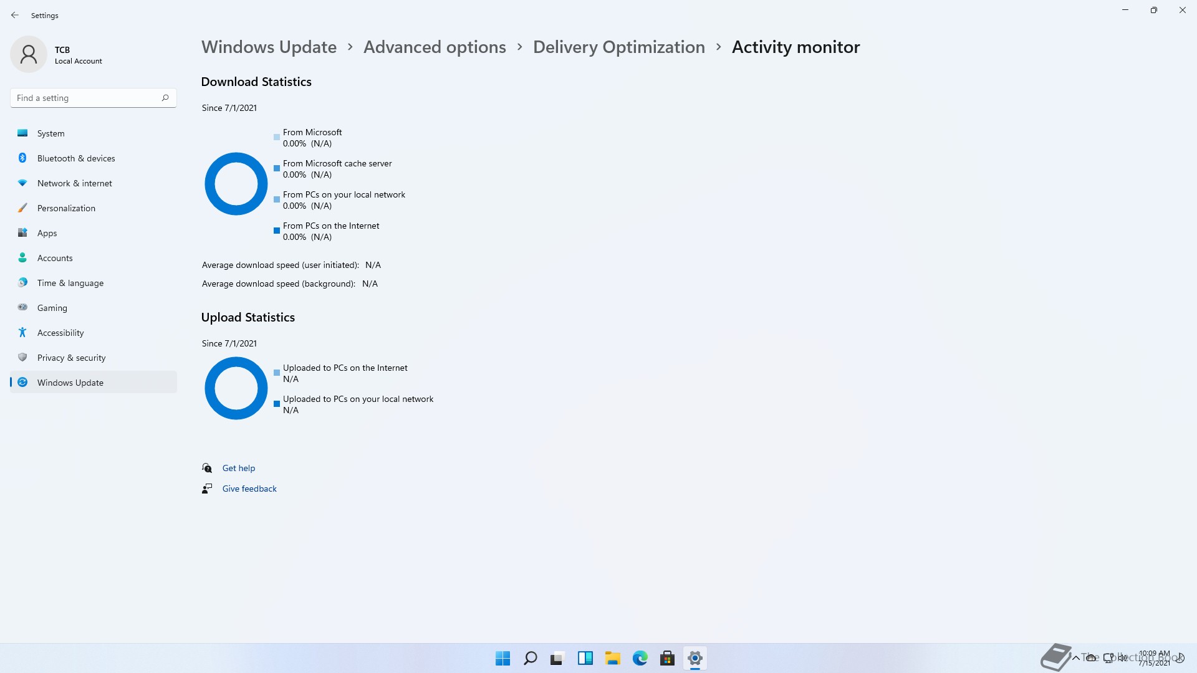1197x673 pixels.
Task: Launch Microsoft Edge from taskbar
Action: pyautogui.click(x=640, y=658)
